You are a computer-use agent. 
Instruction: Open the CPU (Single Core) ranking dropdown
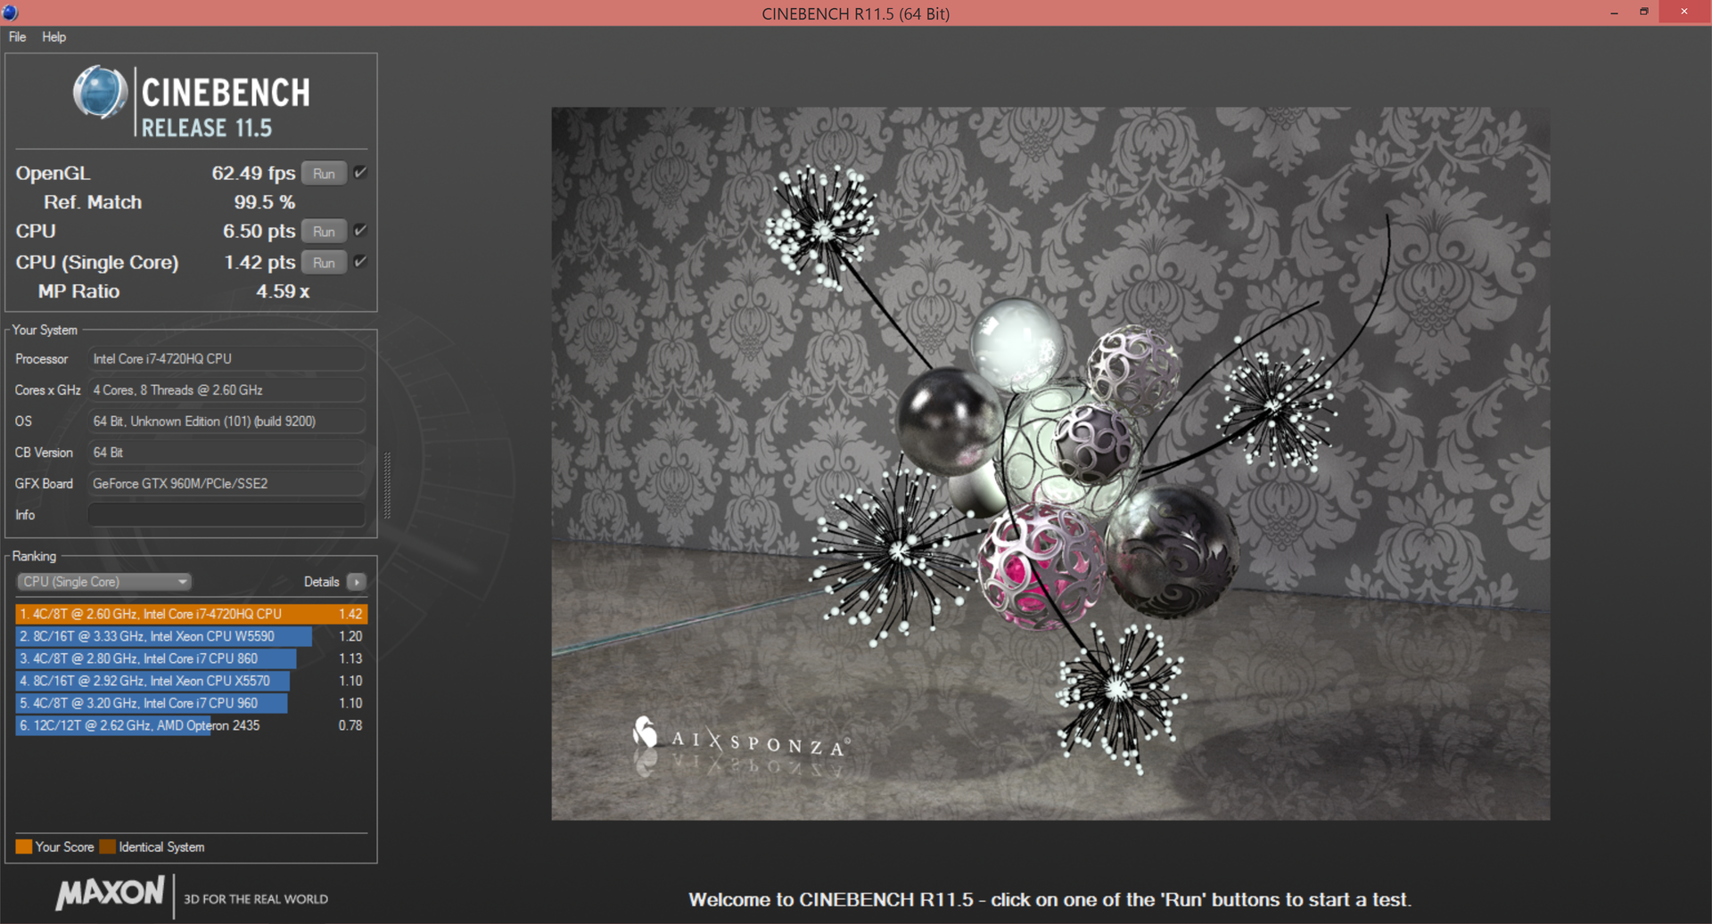coord(104,582)
